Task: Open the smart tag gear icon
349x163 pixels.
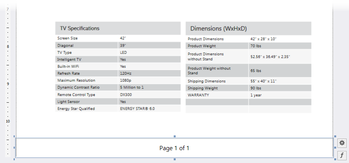Action: point(342,143)
